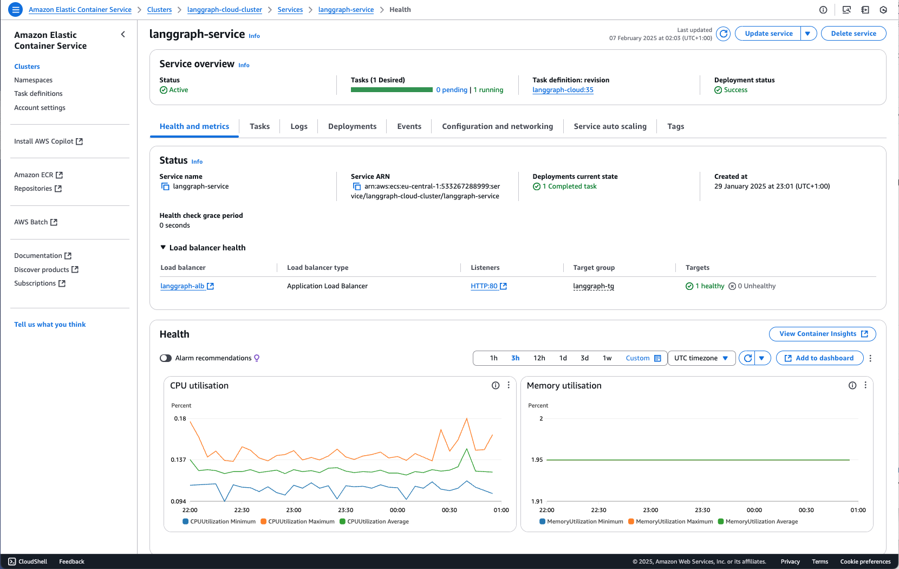Click the clock settings icon in top bar

883,10
